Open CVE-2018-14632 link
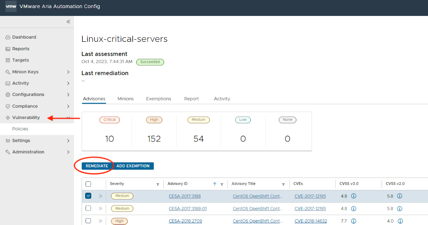428x225 pixels. pyautogui.click(x=311, y=221)
